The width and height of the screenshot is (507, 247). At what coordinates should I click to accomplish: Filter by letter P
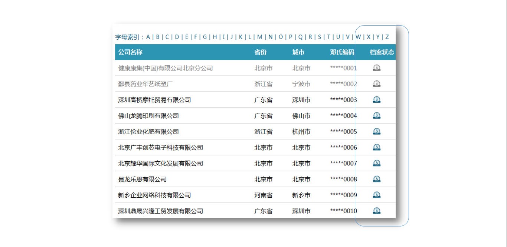click(291, 37)
